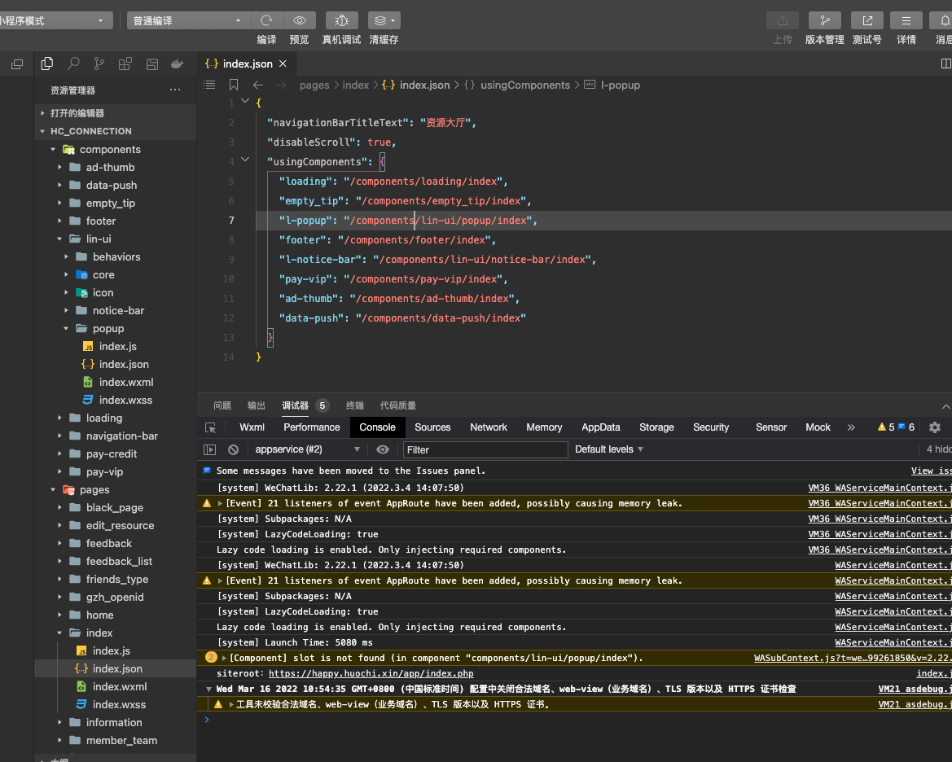952x762 pixels.
Task: Open the explorer files icon in sidebar
Action: (x=46, y=63)
